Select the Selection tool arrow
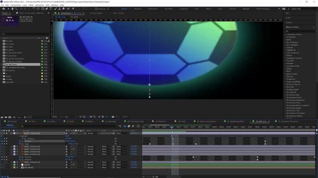 click(8, 9)
